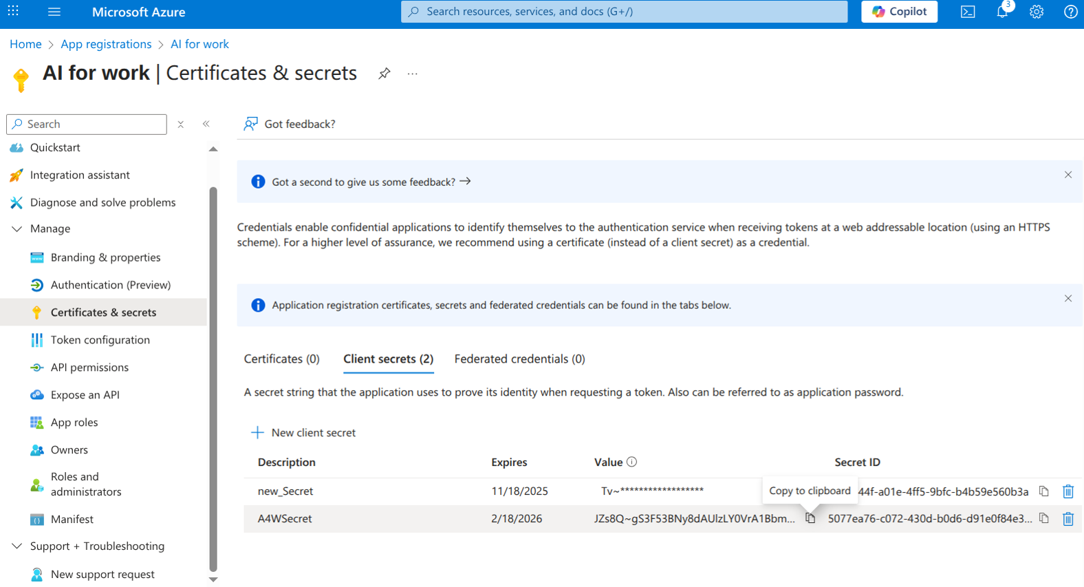Viewport: 1084px width, 587px height.
Task: Collapse the Manage section
Action: click(17, 229)
